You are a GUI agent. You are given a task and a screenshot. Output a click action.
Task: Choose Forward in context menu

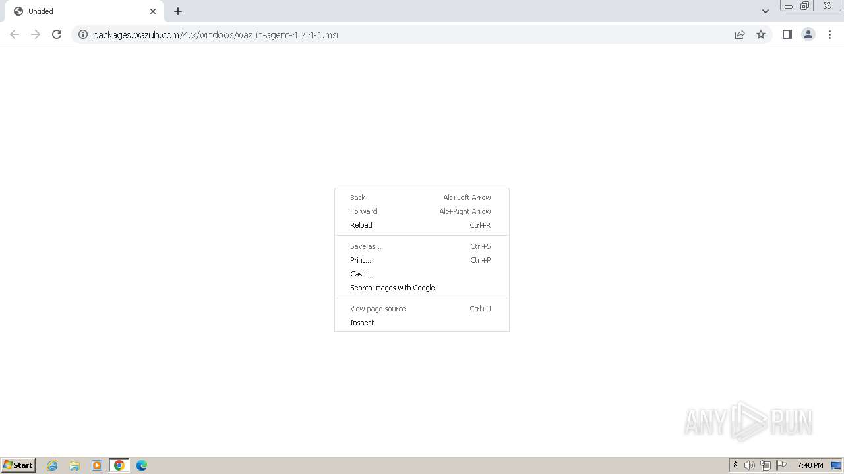tap(422, 211)
